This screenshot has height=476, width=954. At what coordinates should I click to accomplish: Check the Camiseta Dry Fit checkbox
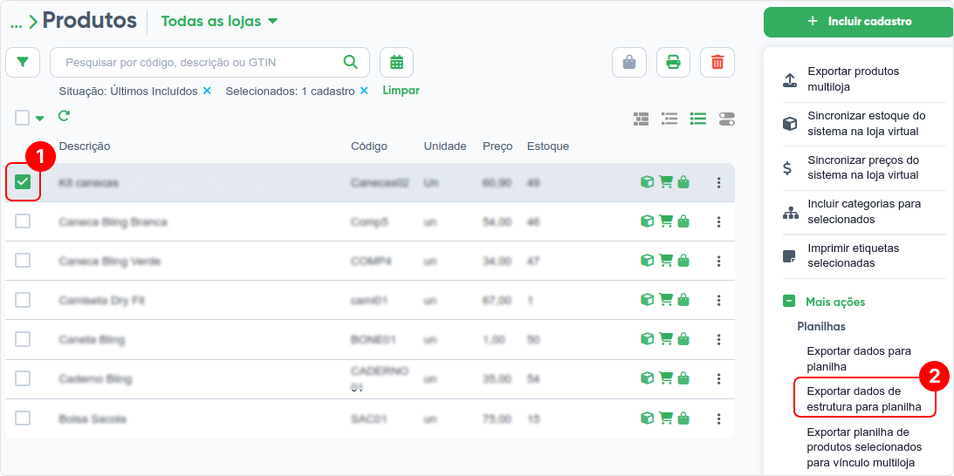(x=23, y=300)
